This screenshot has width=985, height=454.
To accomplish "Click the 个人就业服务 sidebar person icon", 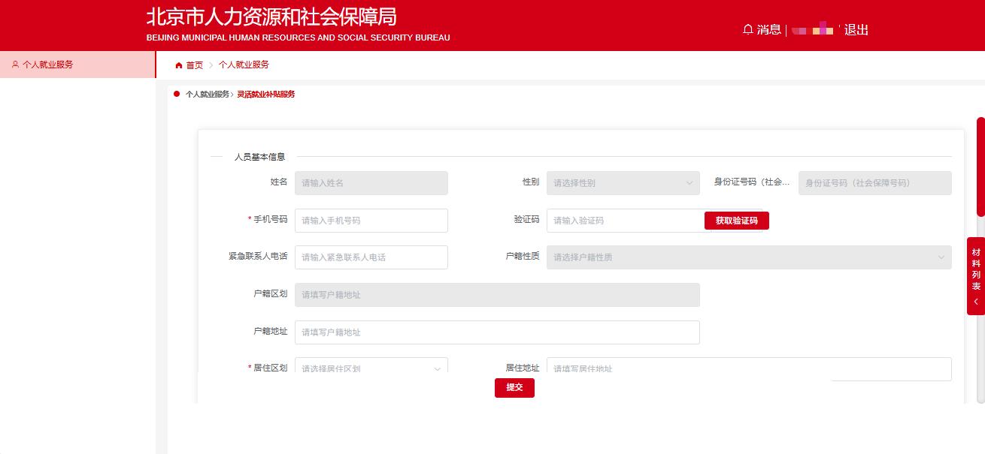I will (16, 64).
